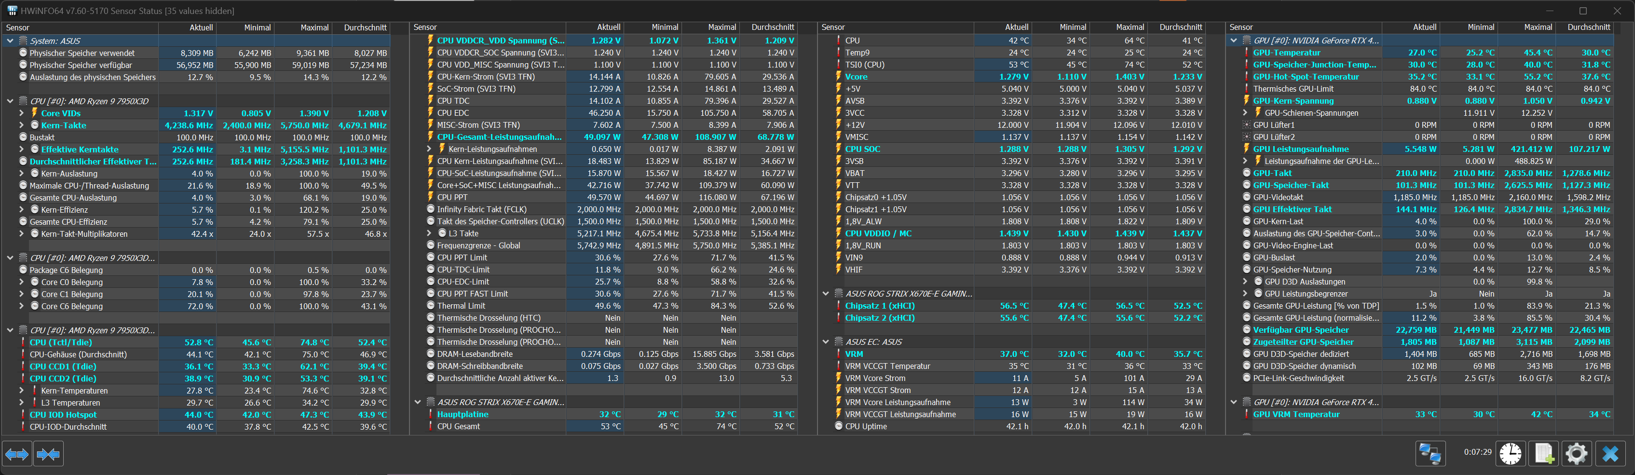Open the remote network computers button

(1430, 454)
